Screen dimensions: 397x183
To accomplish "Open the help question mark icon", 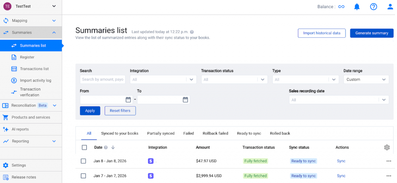I will (373, 7).
